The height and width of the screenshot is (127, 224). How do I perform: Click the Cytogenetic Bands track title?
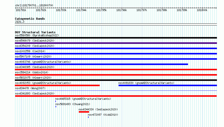(x=30, y=19)
